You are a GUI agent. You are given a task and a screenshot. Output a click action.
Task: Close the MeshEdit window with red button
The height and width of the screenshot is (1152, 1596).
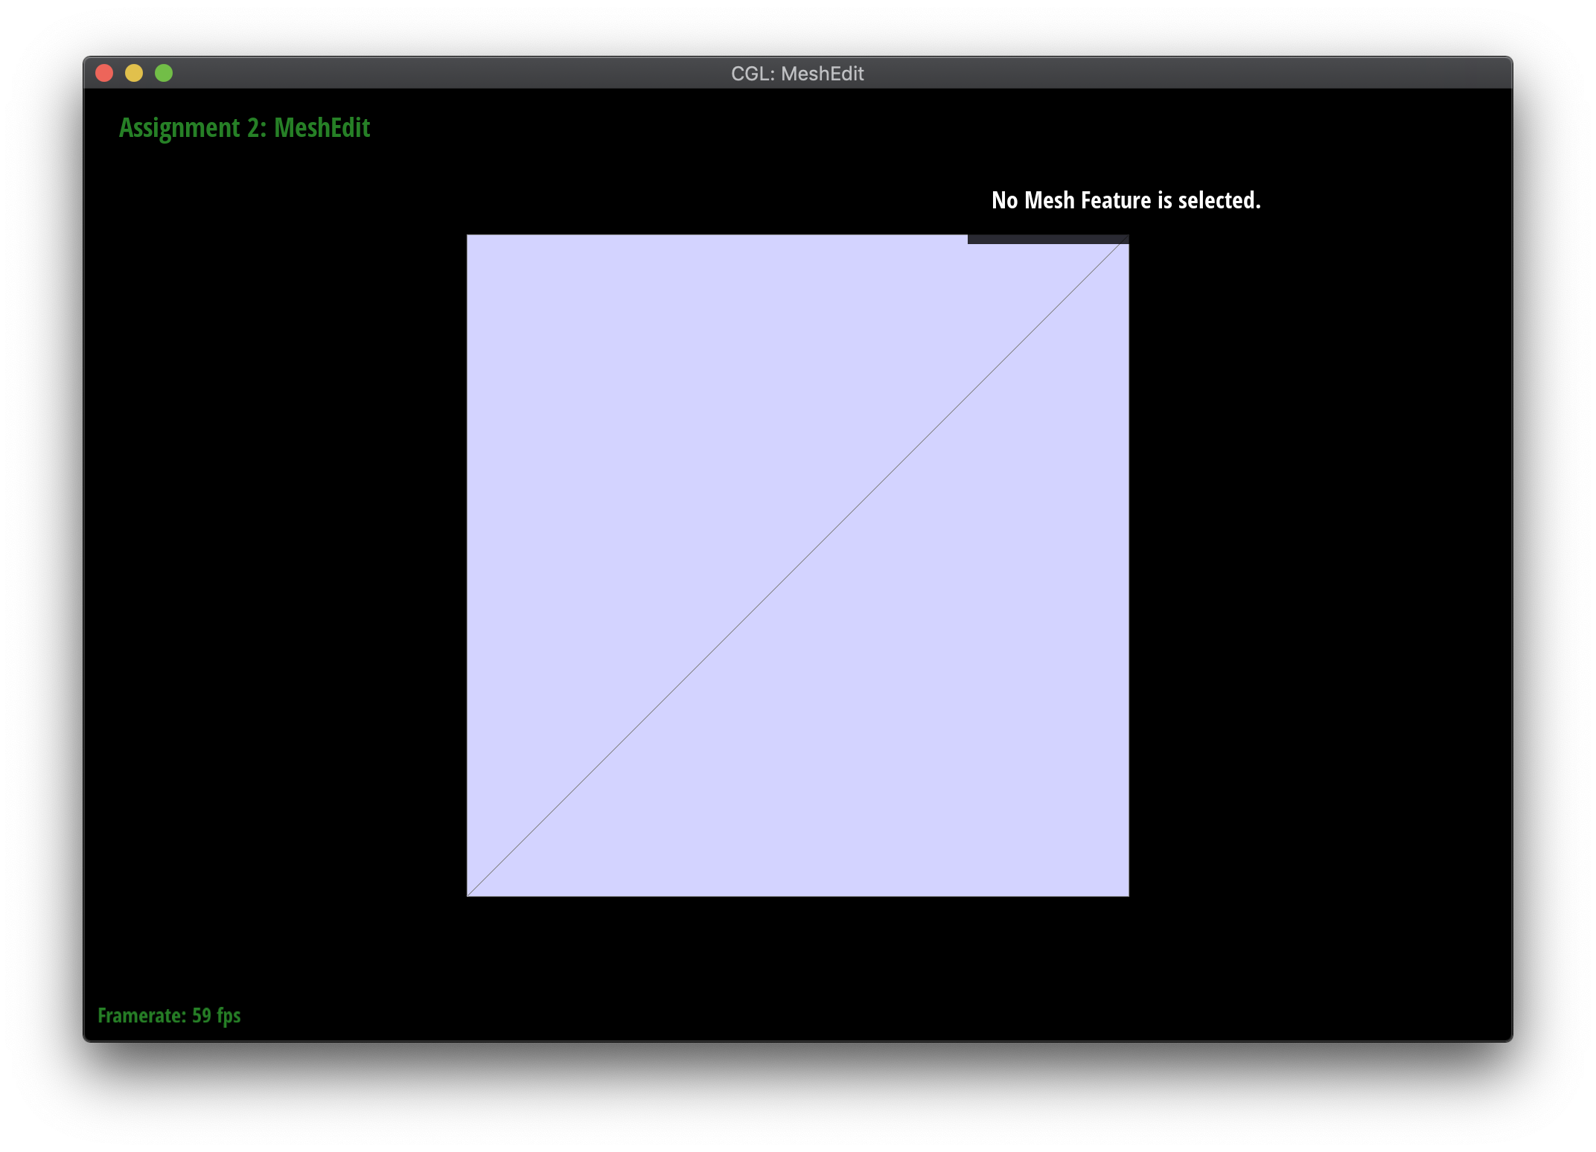tap(104, 73)
